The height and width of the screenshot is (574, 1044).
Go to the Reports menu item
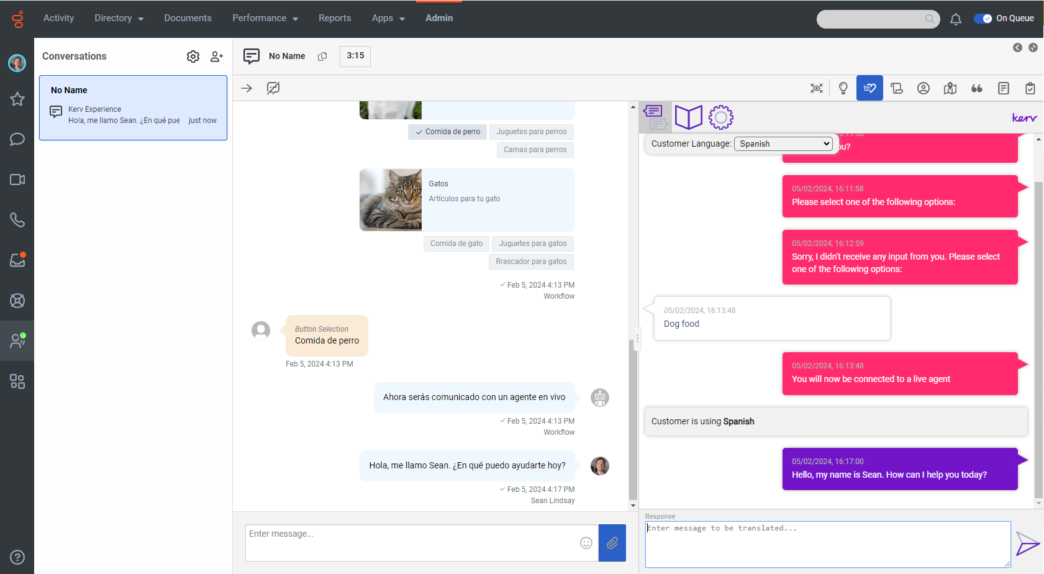(x=335, y=18)
